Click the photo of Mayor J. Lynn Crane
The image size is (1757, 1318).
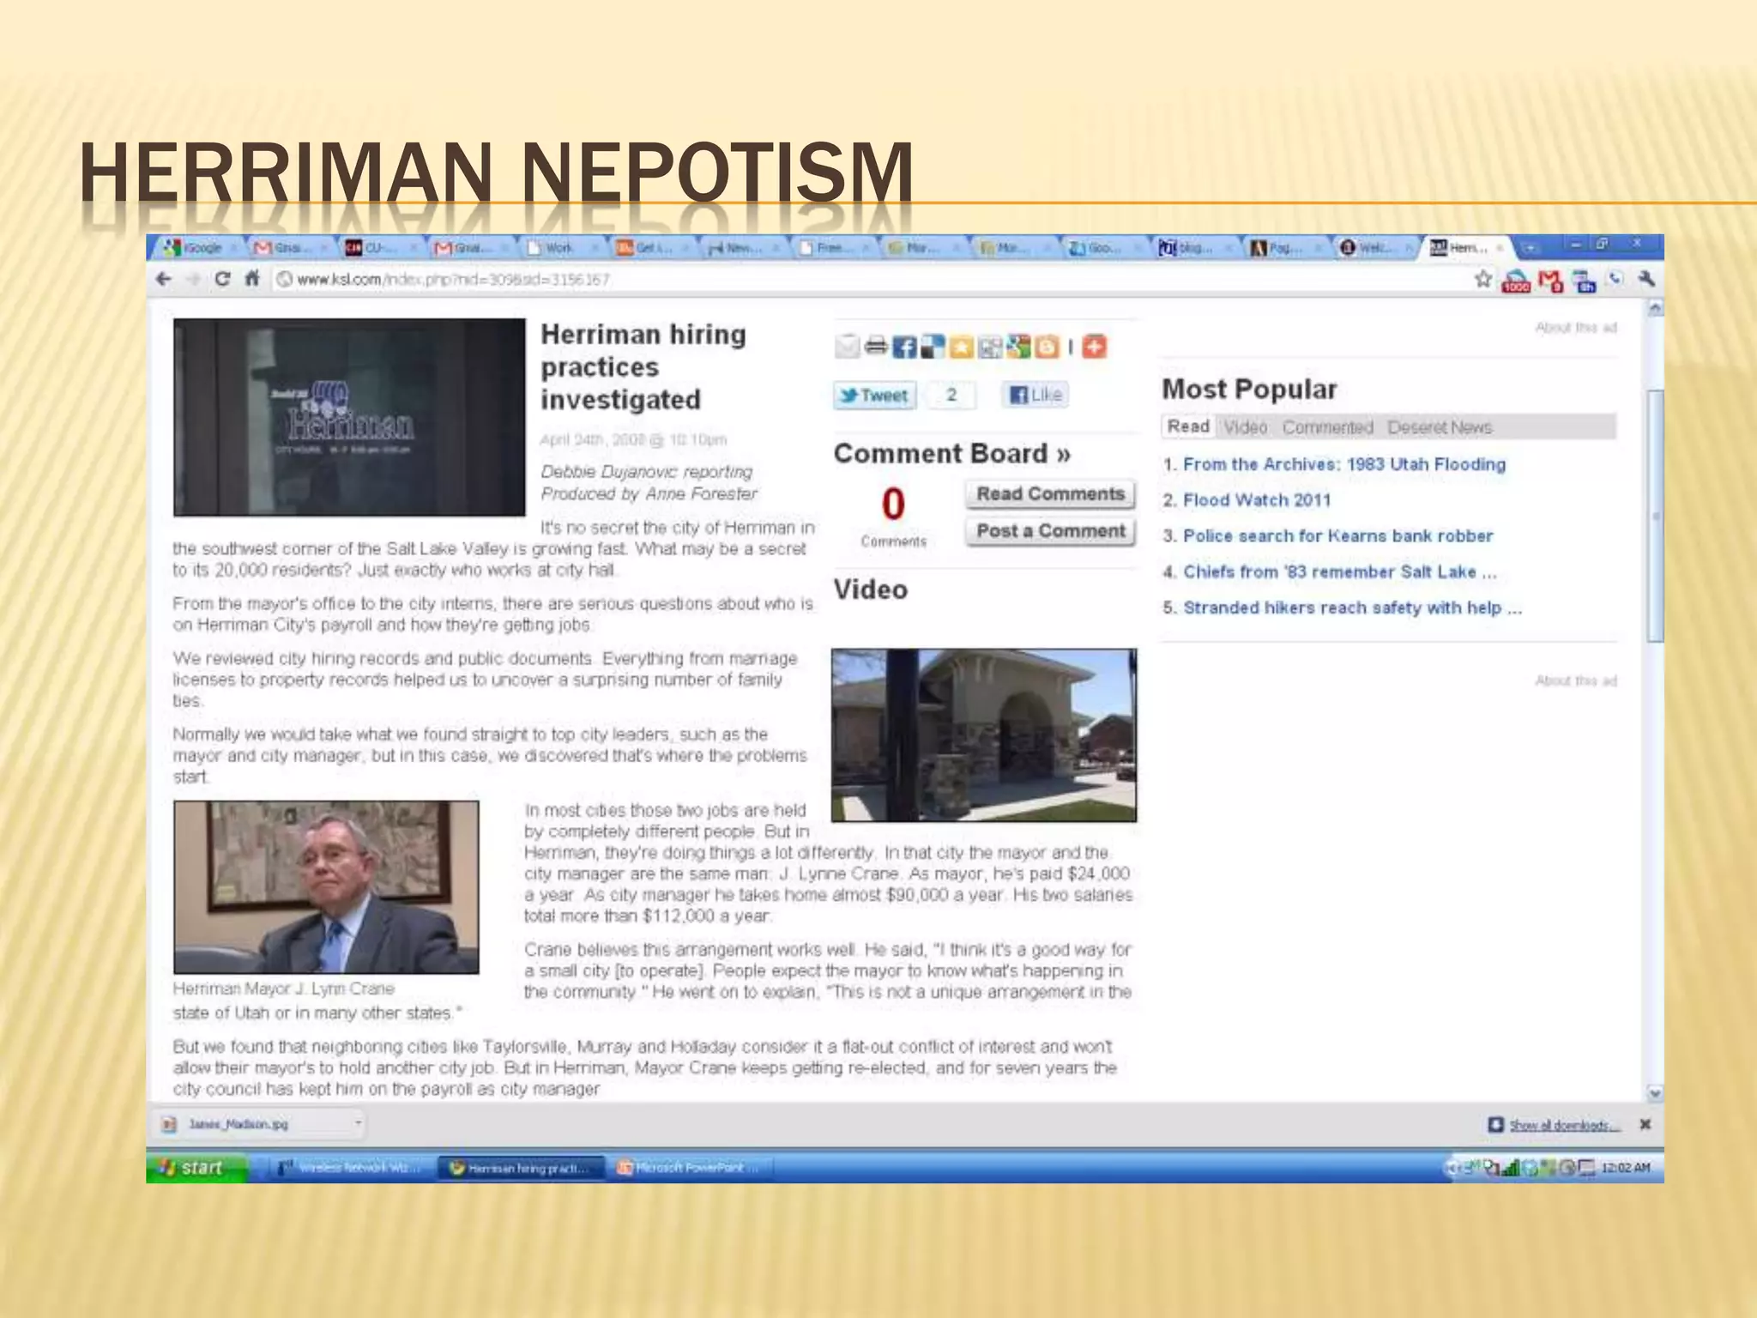[x=326, y=887]
